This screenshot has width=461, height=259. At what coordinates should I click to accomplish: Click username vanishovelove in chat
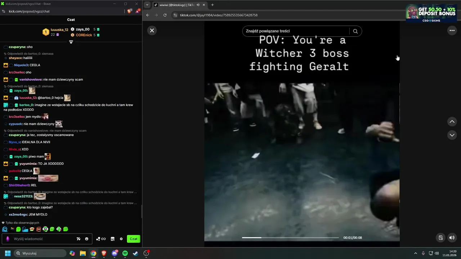point(31,79)
